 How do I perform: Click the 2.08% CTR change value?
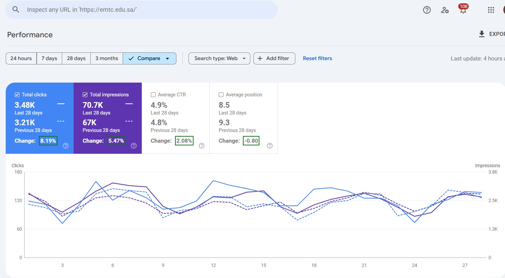tap(184, 141)
